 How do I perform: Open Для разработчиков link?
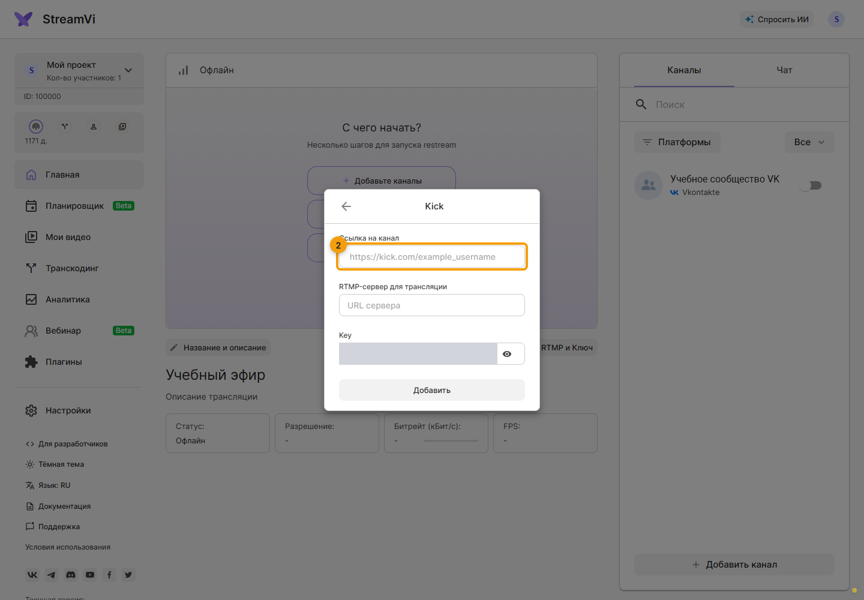click(x=67, y=444)
